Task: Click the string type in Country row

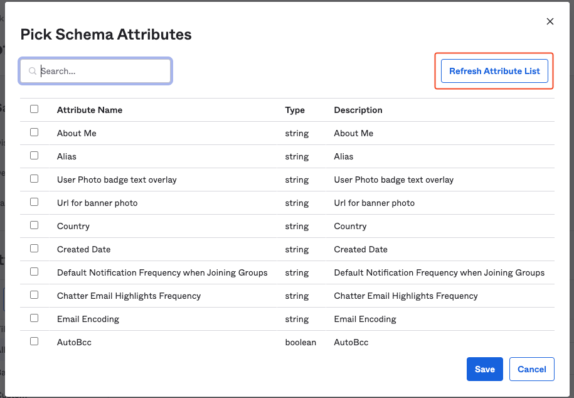Action: click(x=297, y=226)
